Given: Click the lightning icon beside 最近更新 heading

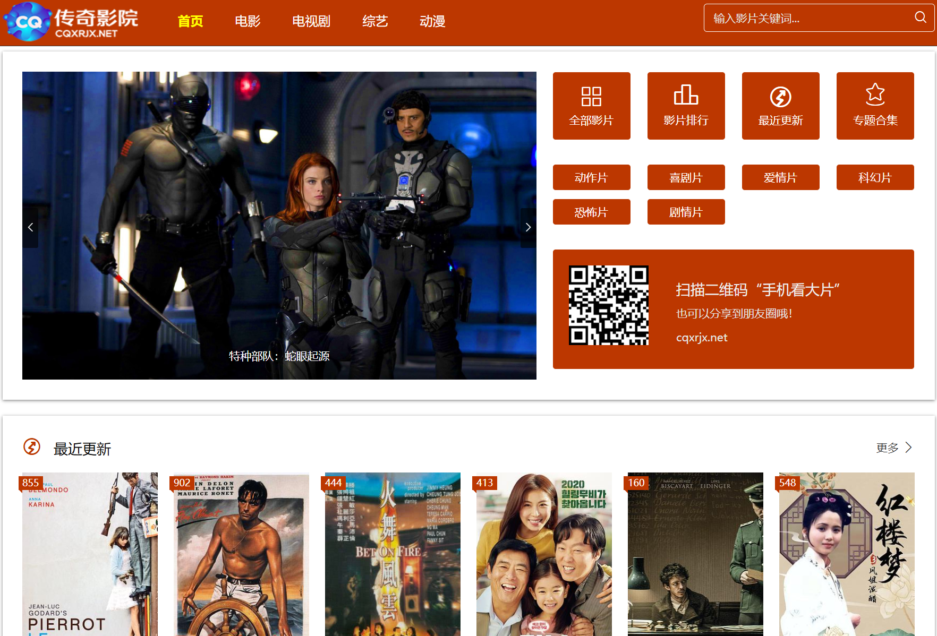Looking at the screenshot, I should pos(32,447).
